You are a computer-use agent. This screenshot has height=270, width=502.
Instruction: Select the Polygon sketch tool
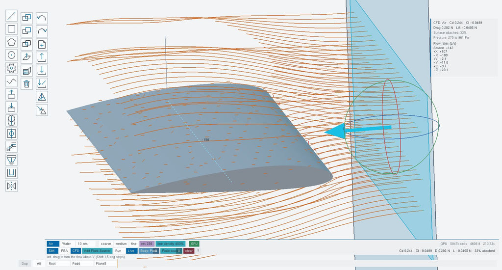click(x=12, y=42)
